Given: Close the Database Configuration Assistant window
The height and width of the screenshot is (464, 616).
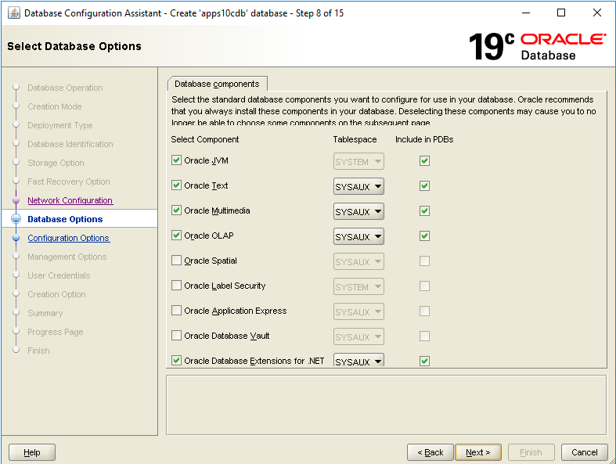Looking at the screenshot, I should [x=596, y=13].
